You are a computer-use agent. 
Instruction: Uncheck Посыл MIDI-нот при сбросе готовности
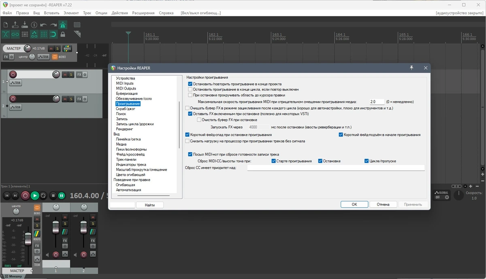click(x=190, y=154)
